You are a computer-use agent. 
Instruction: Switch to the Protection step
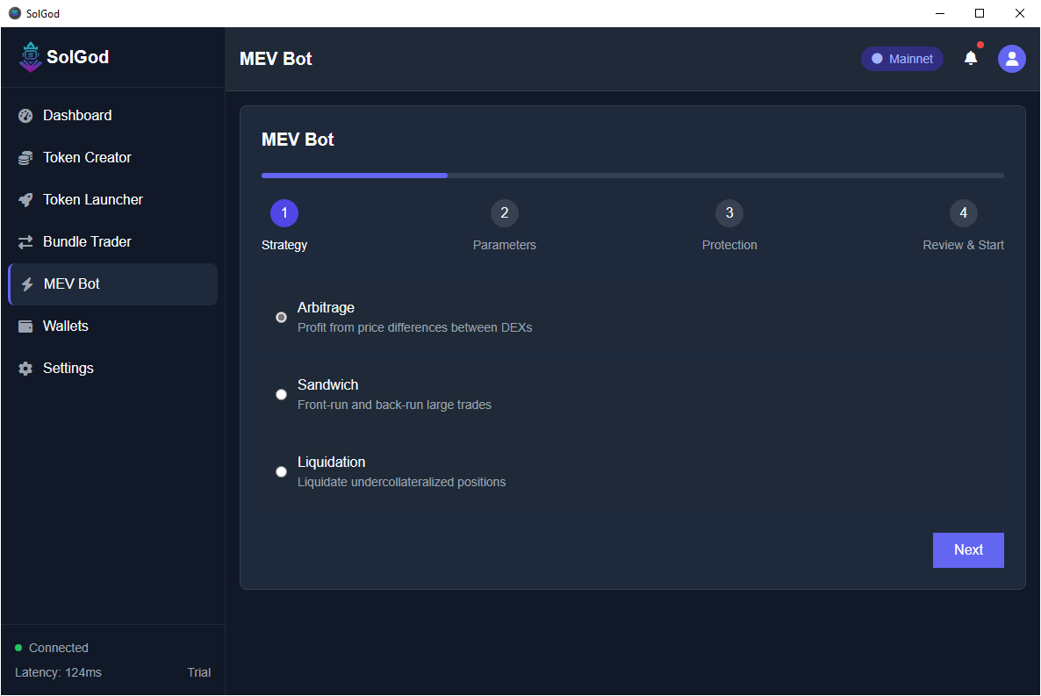pyautogui.click(x=729, y=212)
